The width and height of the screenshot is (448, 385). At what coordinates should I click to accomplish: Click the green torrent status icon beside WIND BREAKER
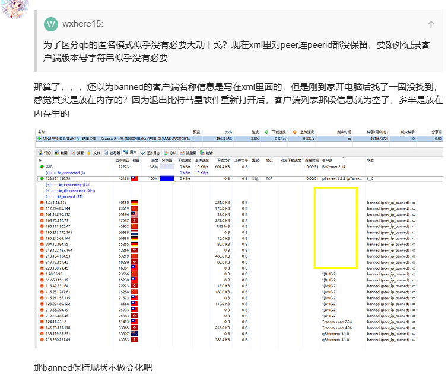[40, 139]
